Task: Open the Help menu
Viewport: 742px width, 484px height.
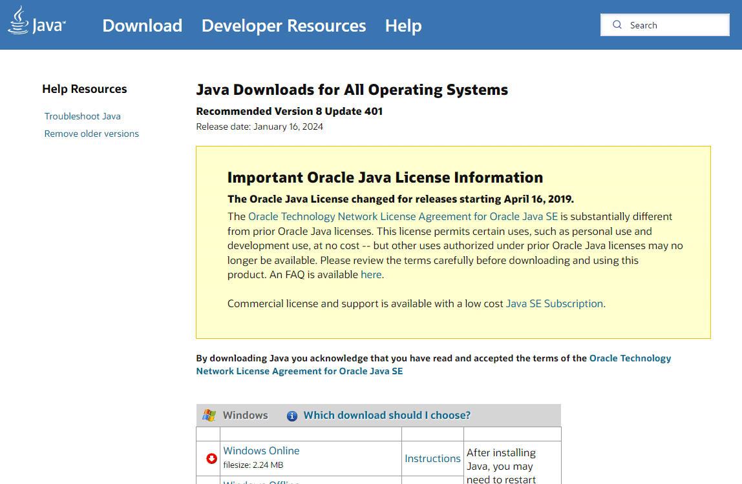Action: [403, 26]
